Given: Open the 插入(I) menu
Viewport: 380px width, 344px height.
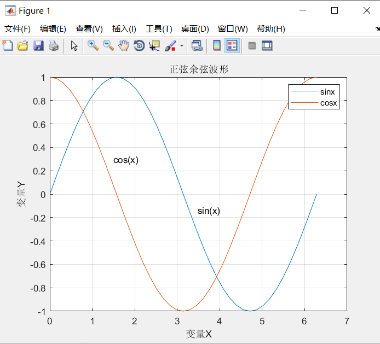Looking at the screenshot, I should pyautogui.click(x=124, y=29).
